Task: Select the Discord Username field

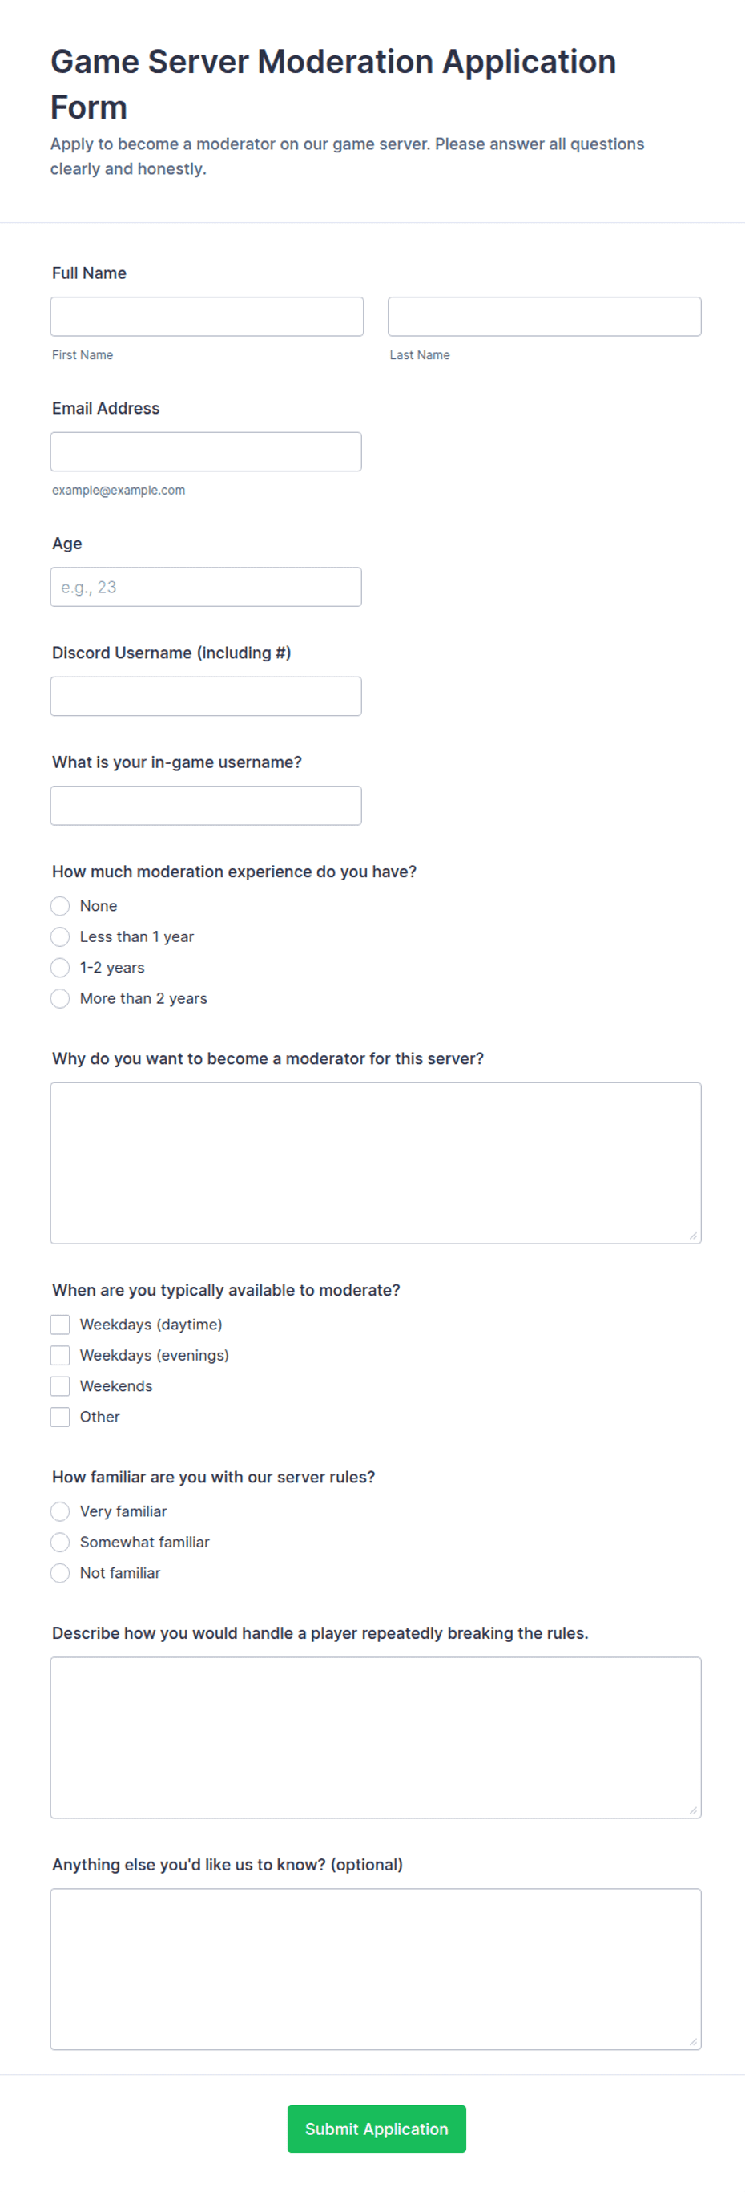Action: click(206, 696)
